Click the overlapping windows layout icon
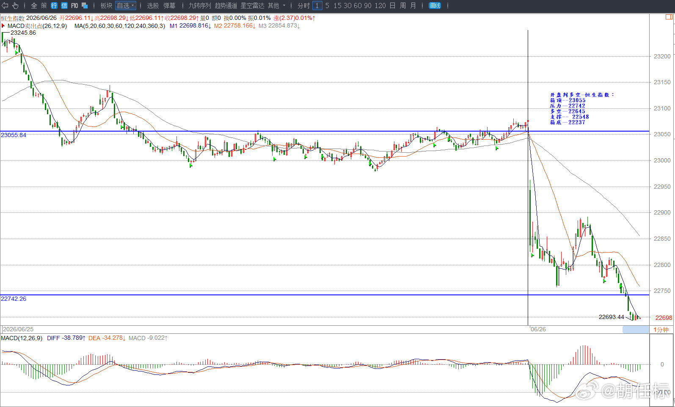This screenshot has width=675, height=407. pyautogui.click(x=85, y=5)
